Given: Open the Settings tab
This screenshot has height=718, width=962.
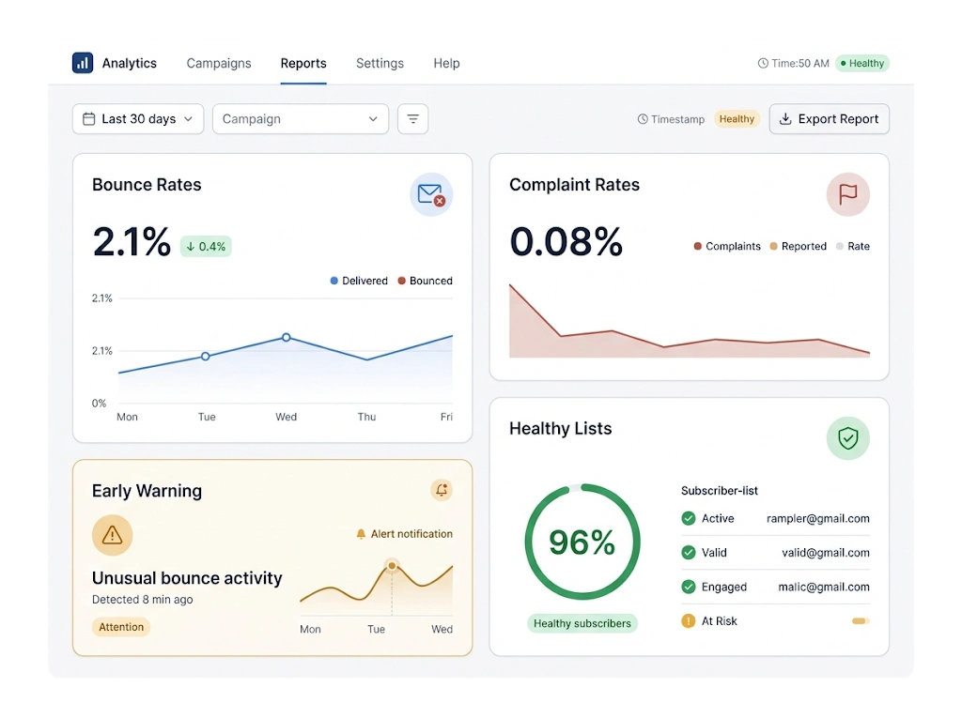Looking at the screenshot, I should (380, 63).
